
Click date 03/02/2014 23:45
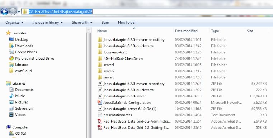pos(188,127)
